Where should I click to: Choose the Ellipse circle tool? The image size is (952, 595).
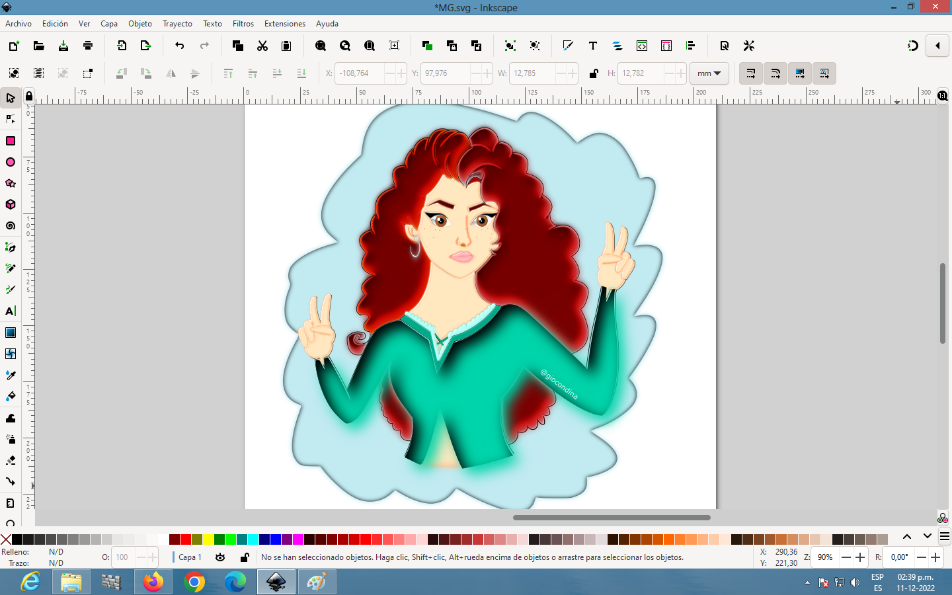(11, 162)
